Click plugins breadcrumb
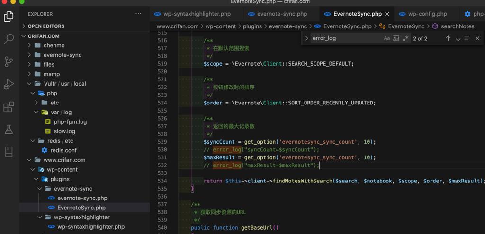The width and height of the screenshot is (485, 234). click(x=252, y=26)
